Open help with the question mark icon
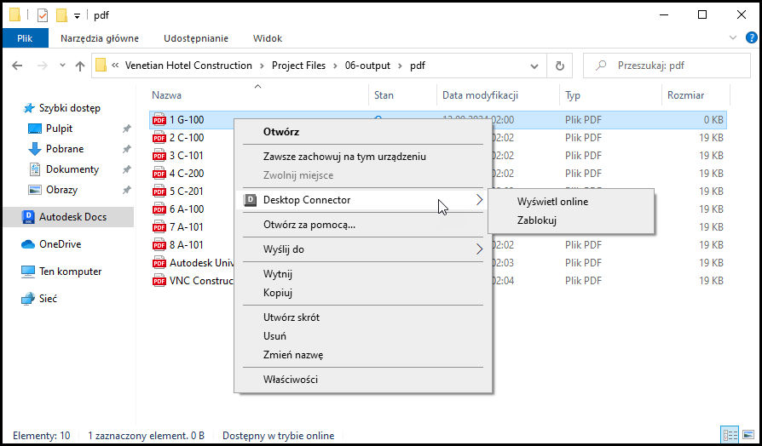This screenshot has width=762, height=446. point(751,37)
